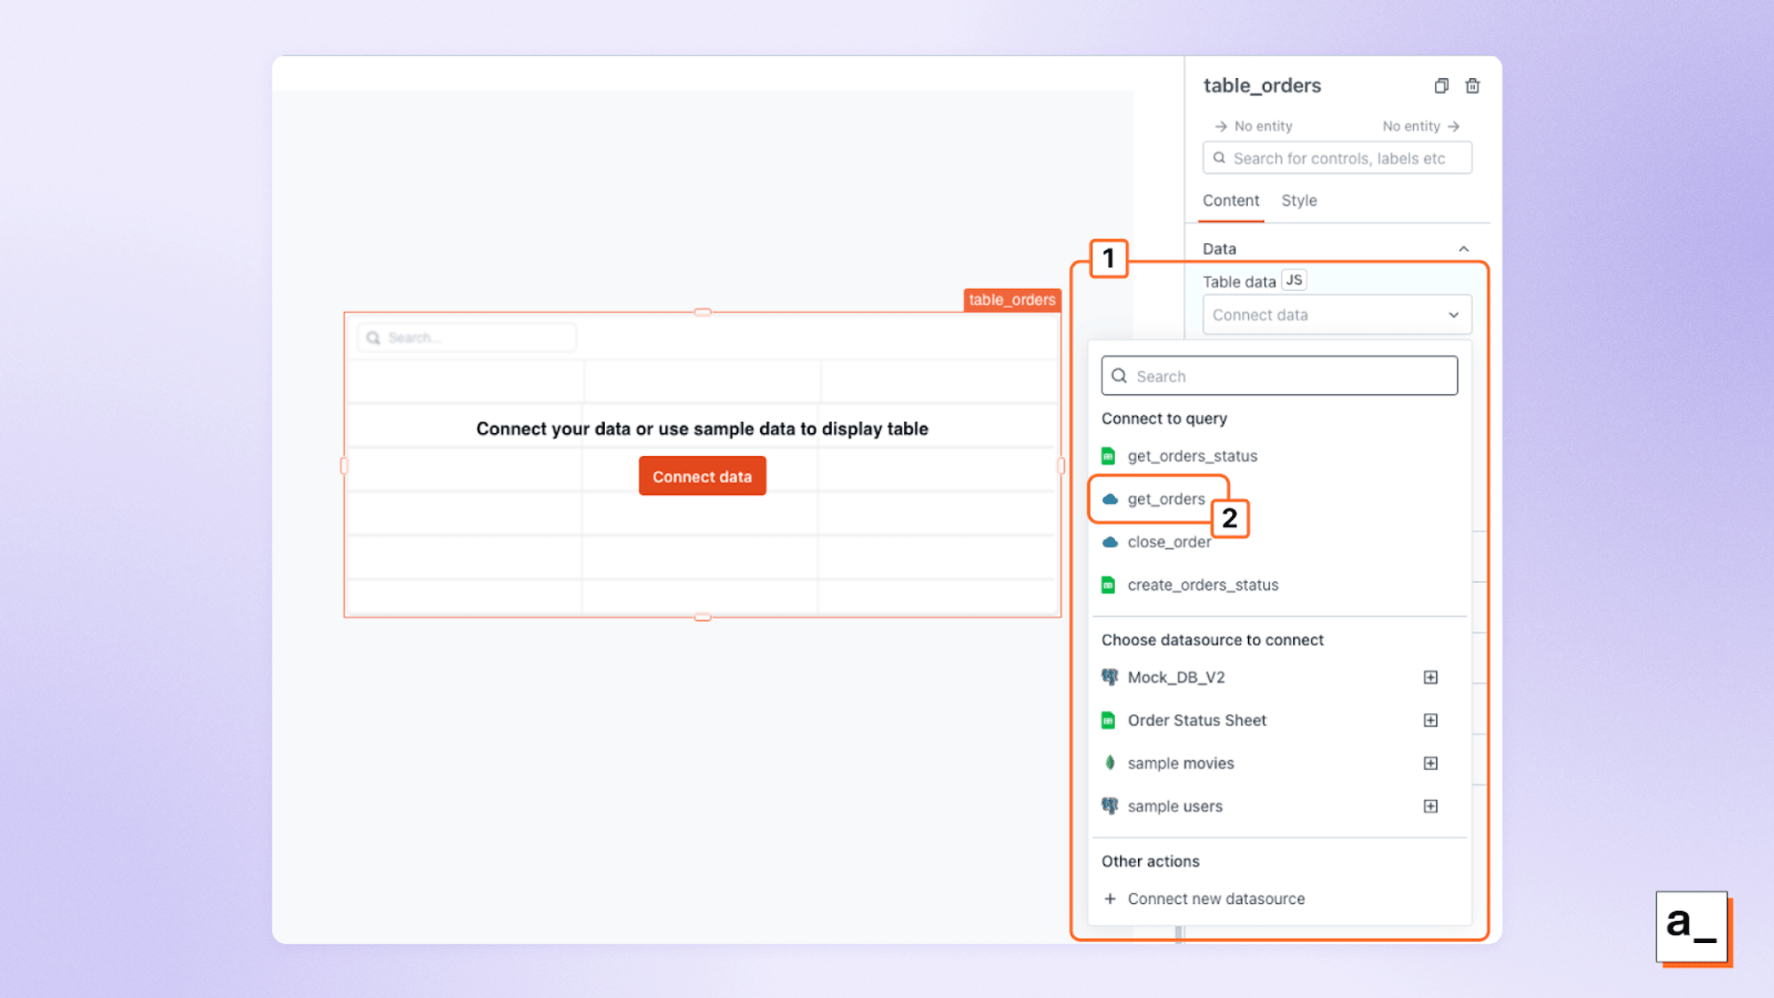The image size is (1774, 998).
Task: Collapse the Data section
Action: coord(1464,248)
